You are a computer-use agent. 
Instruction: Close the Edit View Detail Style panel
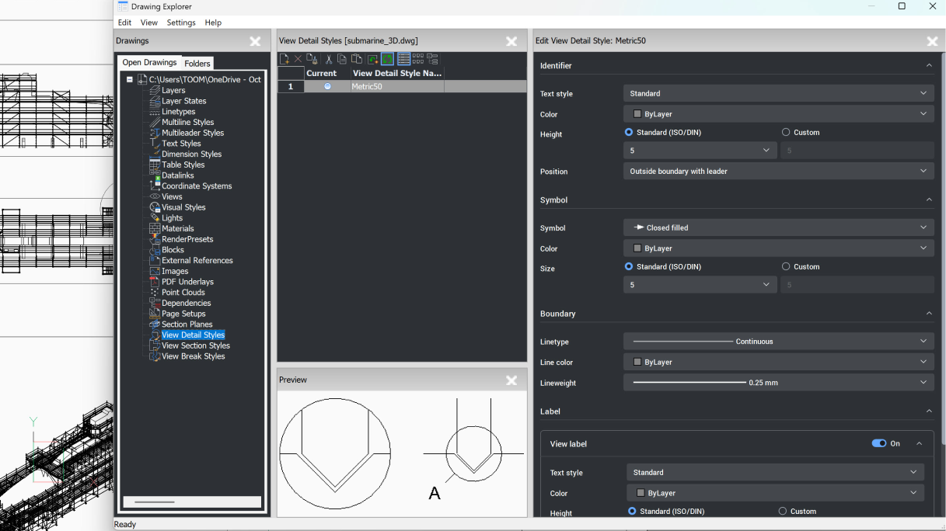click(x=932, y=41)
